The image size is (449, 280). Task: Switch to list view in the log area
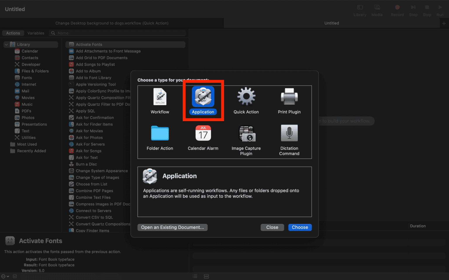(x=195, y=276)
